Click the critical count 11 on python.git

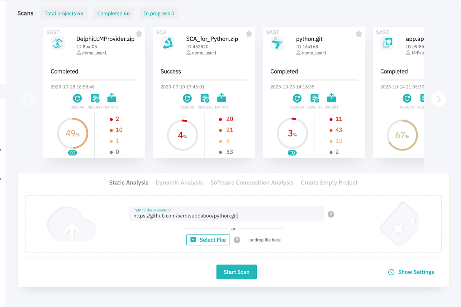click(x=339, y=119)
